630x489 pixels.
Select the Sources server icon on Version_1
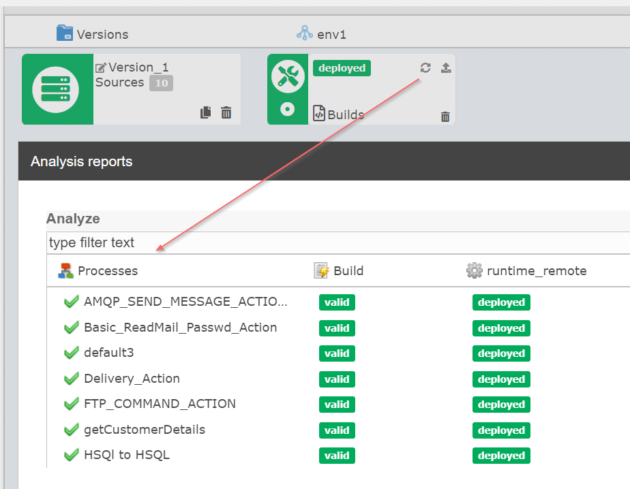point(57,89)
